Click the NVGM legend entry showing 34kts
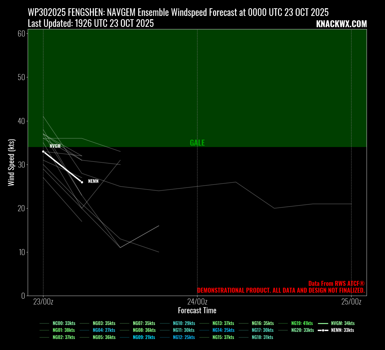Image resolution: width=385 pixels, height=350 pixels. tap(343, 323)
